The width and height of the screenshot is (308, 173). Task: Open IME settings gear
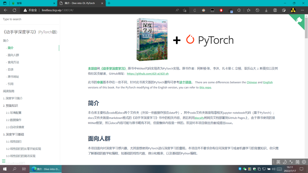pos(304,162)
